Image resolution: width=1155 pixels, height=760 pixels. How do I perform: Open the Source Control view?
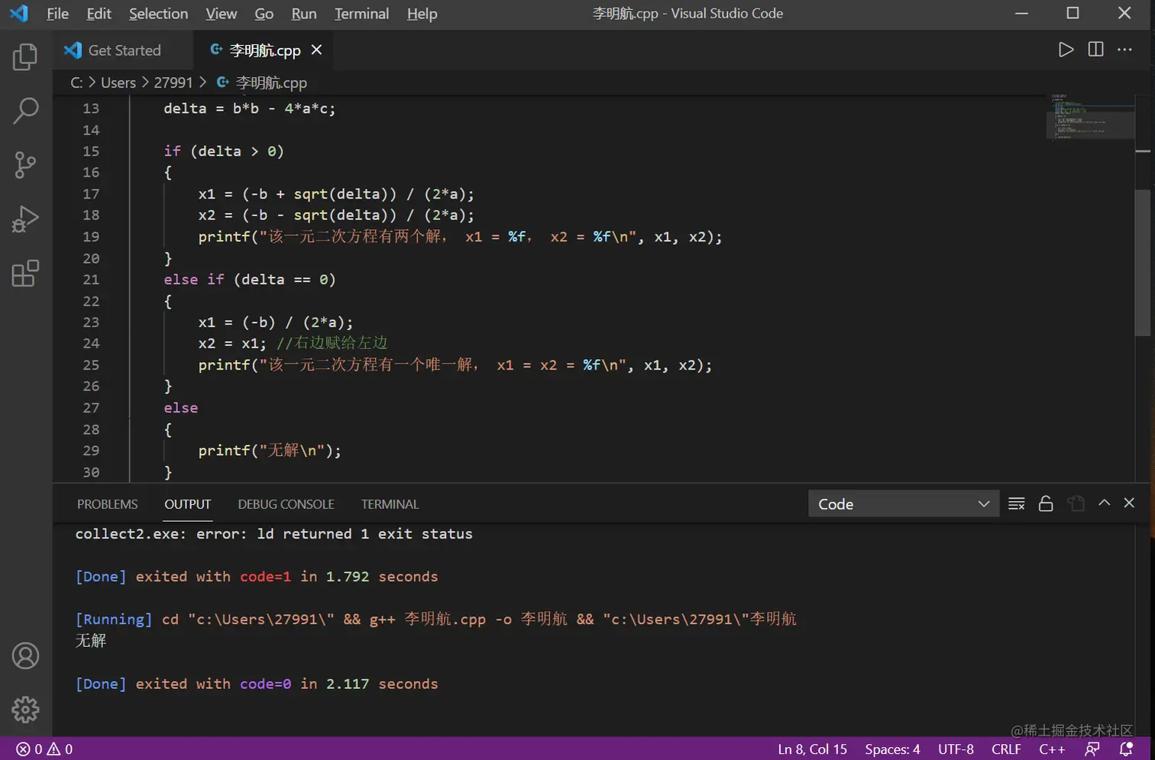[25, 165]
